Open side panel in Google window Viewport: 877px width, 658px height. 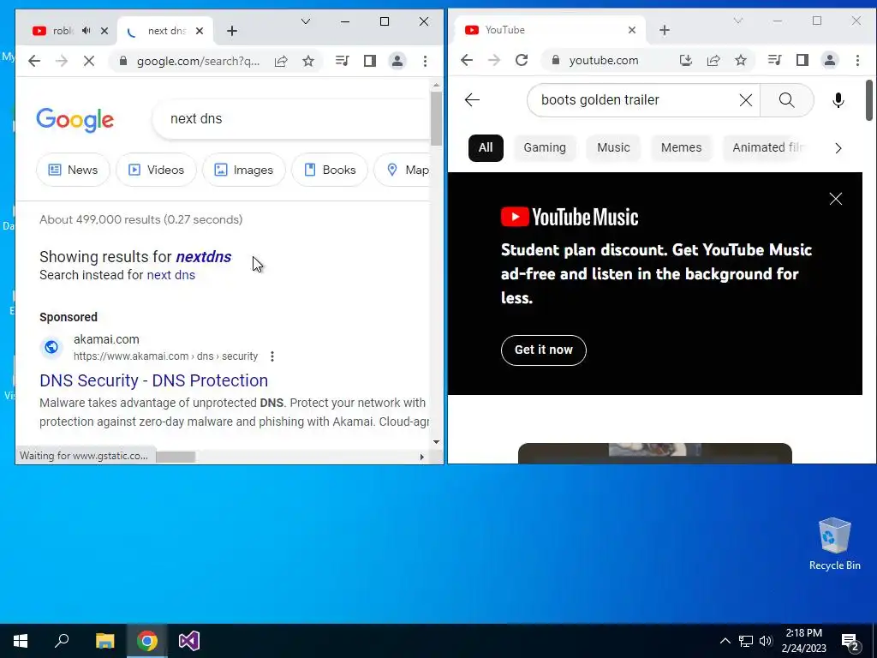[x=370, y=61]
